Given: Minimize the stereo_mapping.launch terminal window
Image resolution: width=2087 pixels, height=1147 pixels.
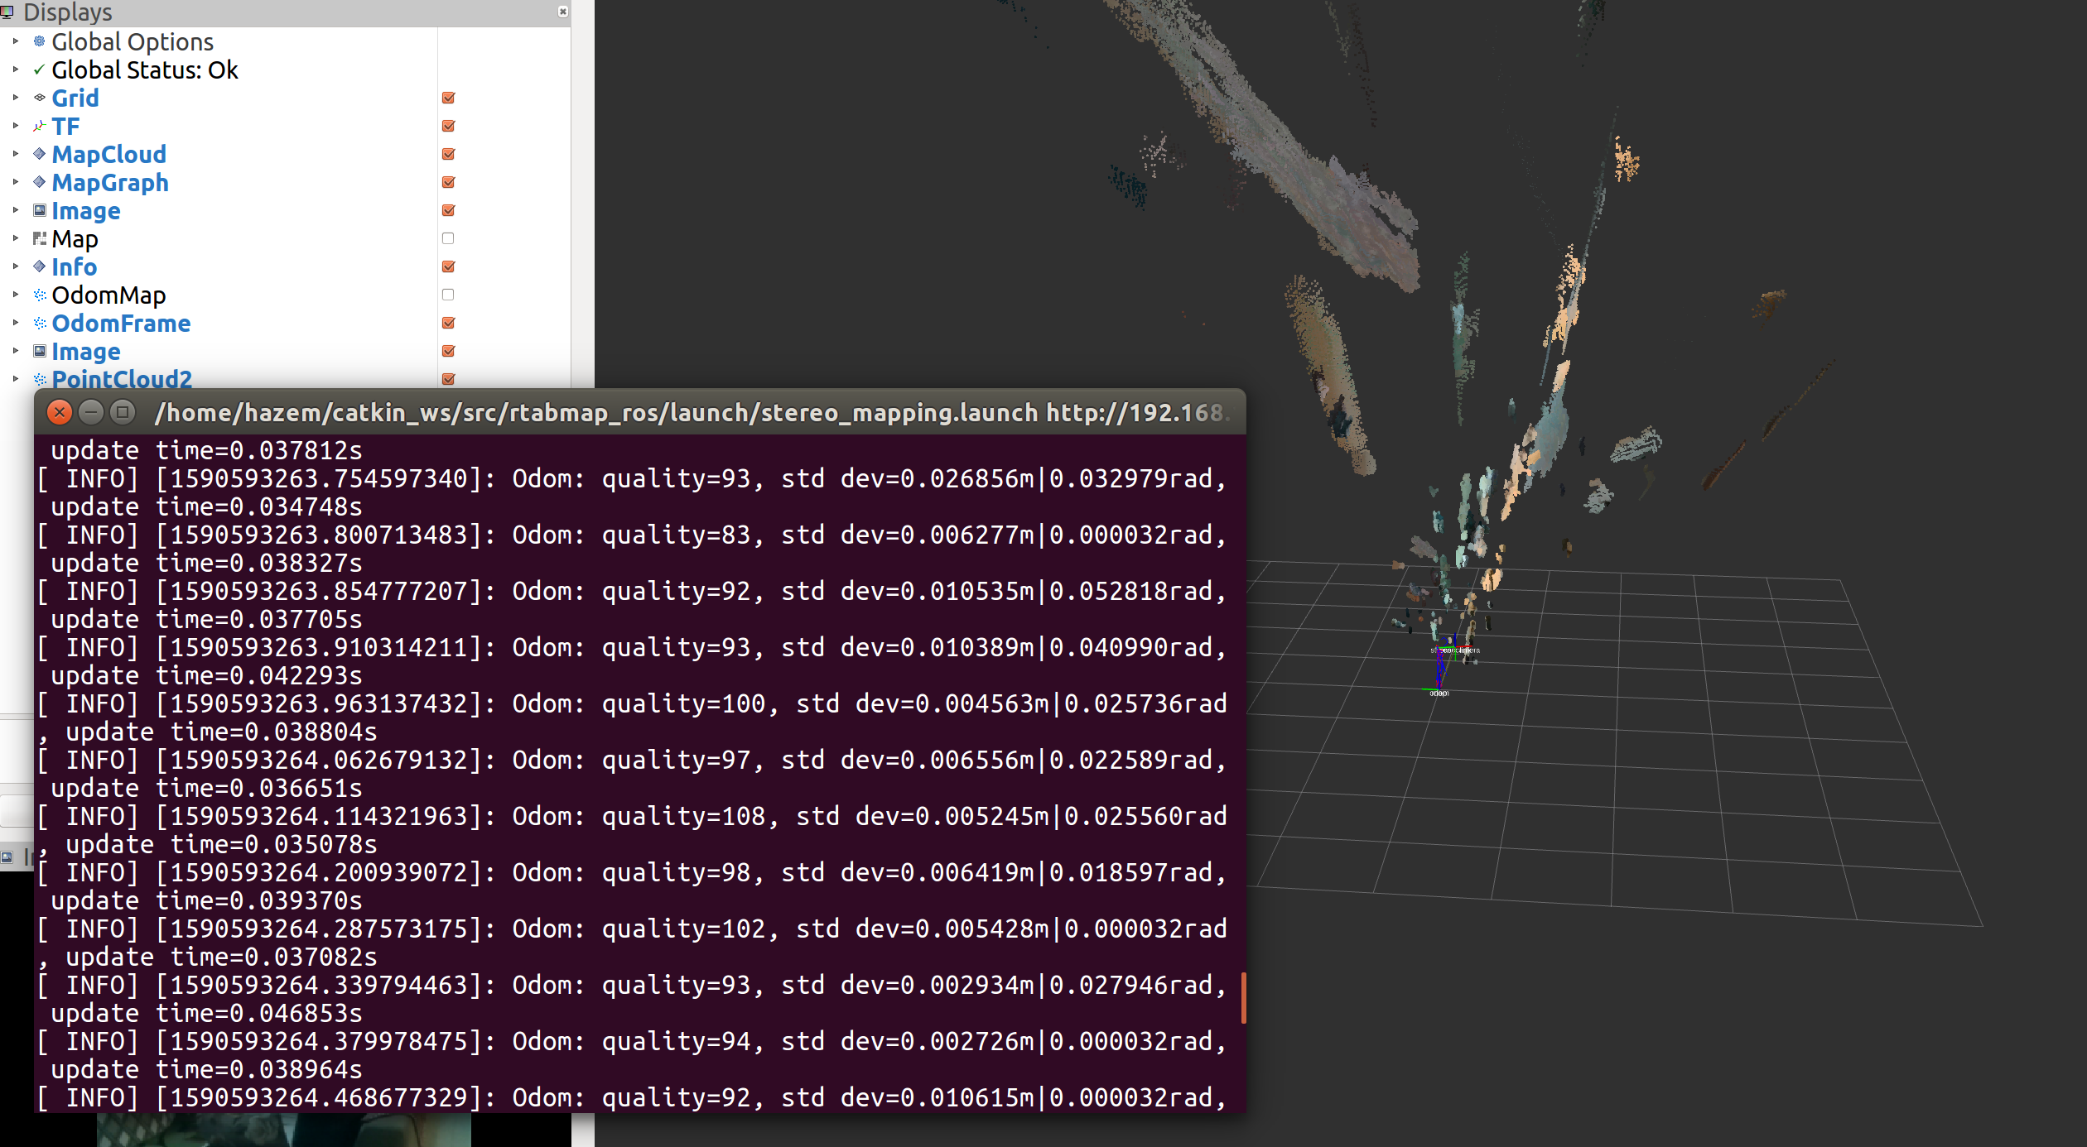Looking at the screenshot, I should (91, 412).
